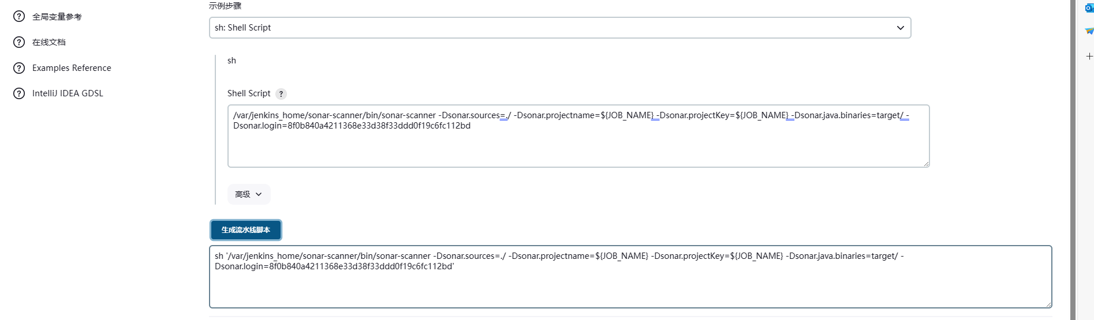Open Outlook from the browser sidebar
The image size is (1094, 320).
point(1089,7)
